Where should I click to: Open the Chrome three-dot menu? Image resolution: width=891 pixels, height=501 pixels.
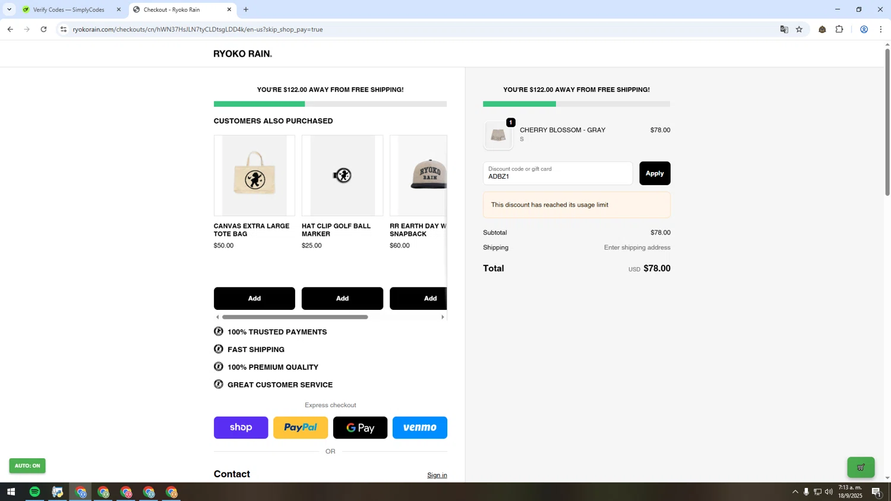(x=881, y=29)
